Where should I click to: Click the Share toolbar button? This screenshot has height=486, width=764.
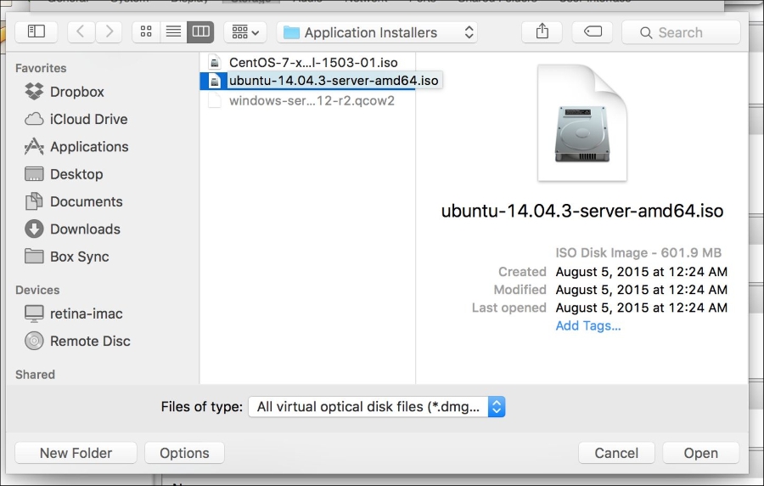click(542, 32)
